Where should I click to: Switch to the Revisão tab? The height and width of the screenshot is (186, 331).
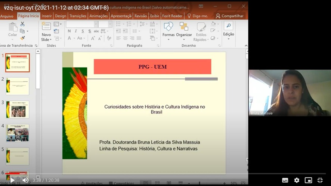[x=140, y=16]
